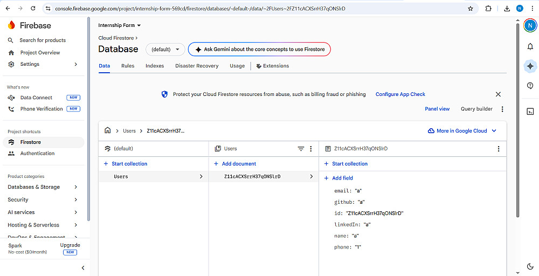
Task: Click the home icon in breadcrumb path
Action: tap(108, 130)
